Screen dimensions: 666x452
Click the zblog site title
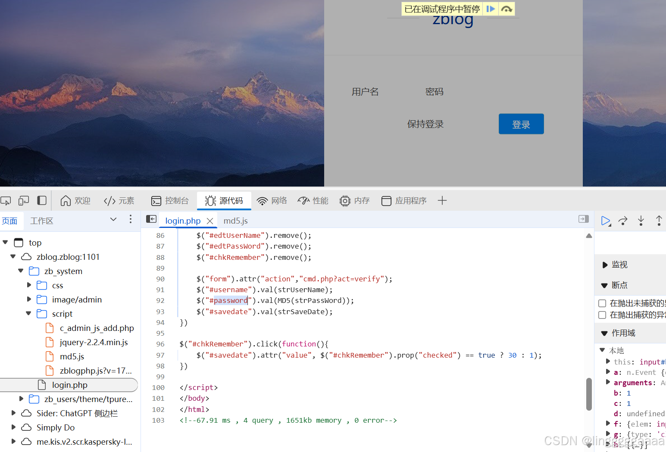tap(453, 21)
